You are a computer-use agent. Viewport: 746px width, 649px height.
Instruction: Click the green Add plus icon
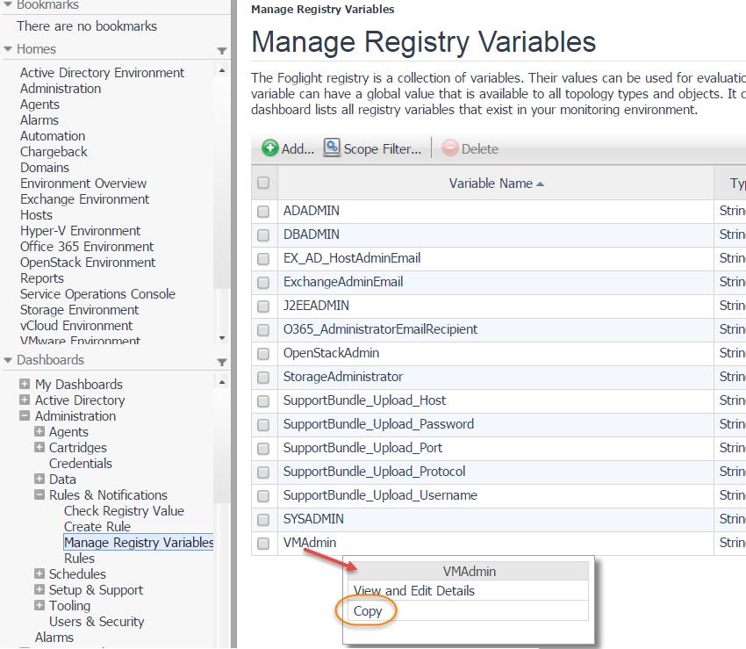pos(270,148)
